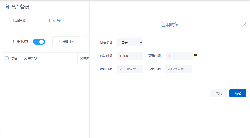The width and height of the screenshot is (250, 138).
Task: Confirm settings with the 确定 button
Action: [x=237, y=93]
